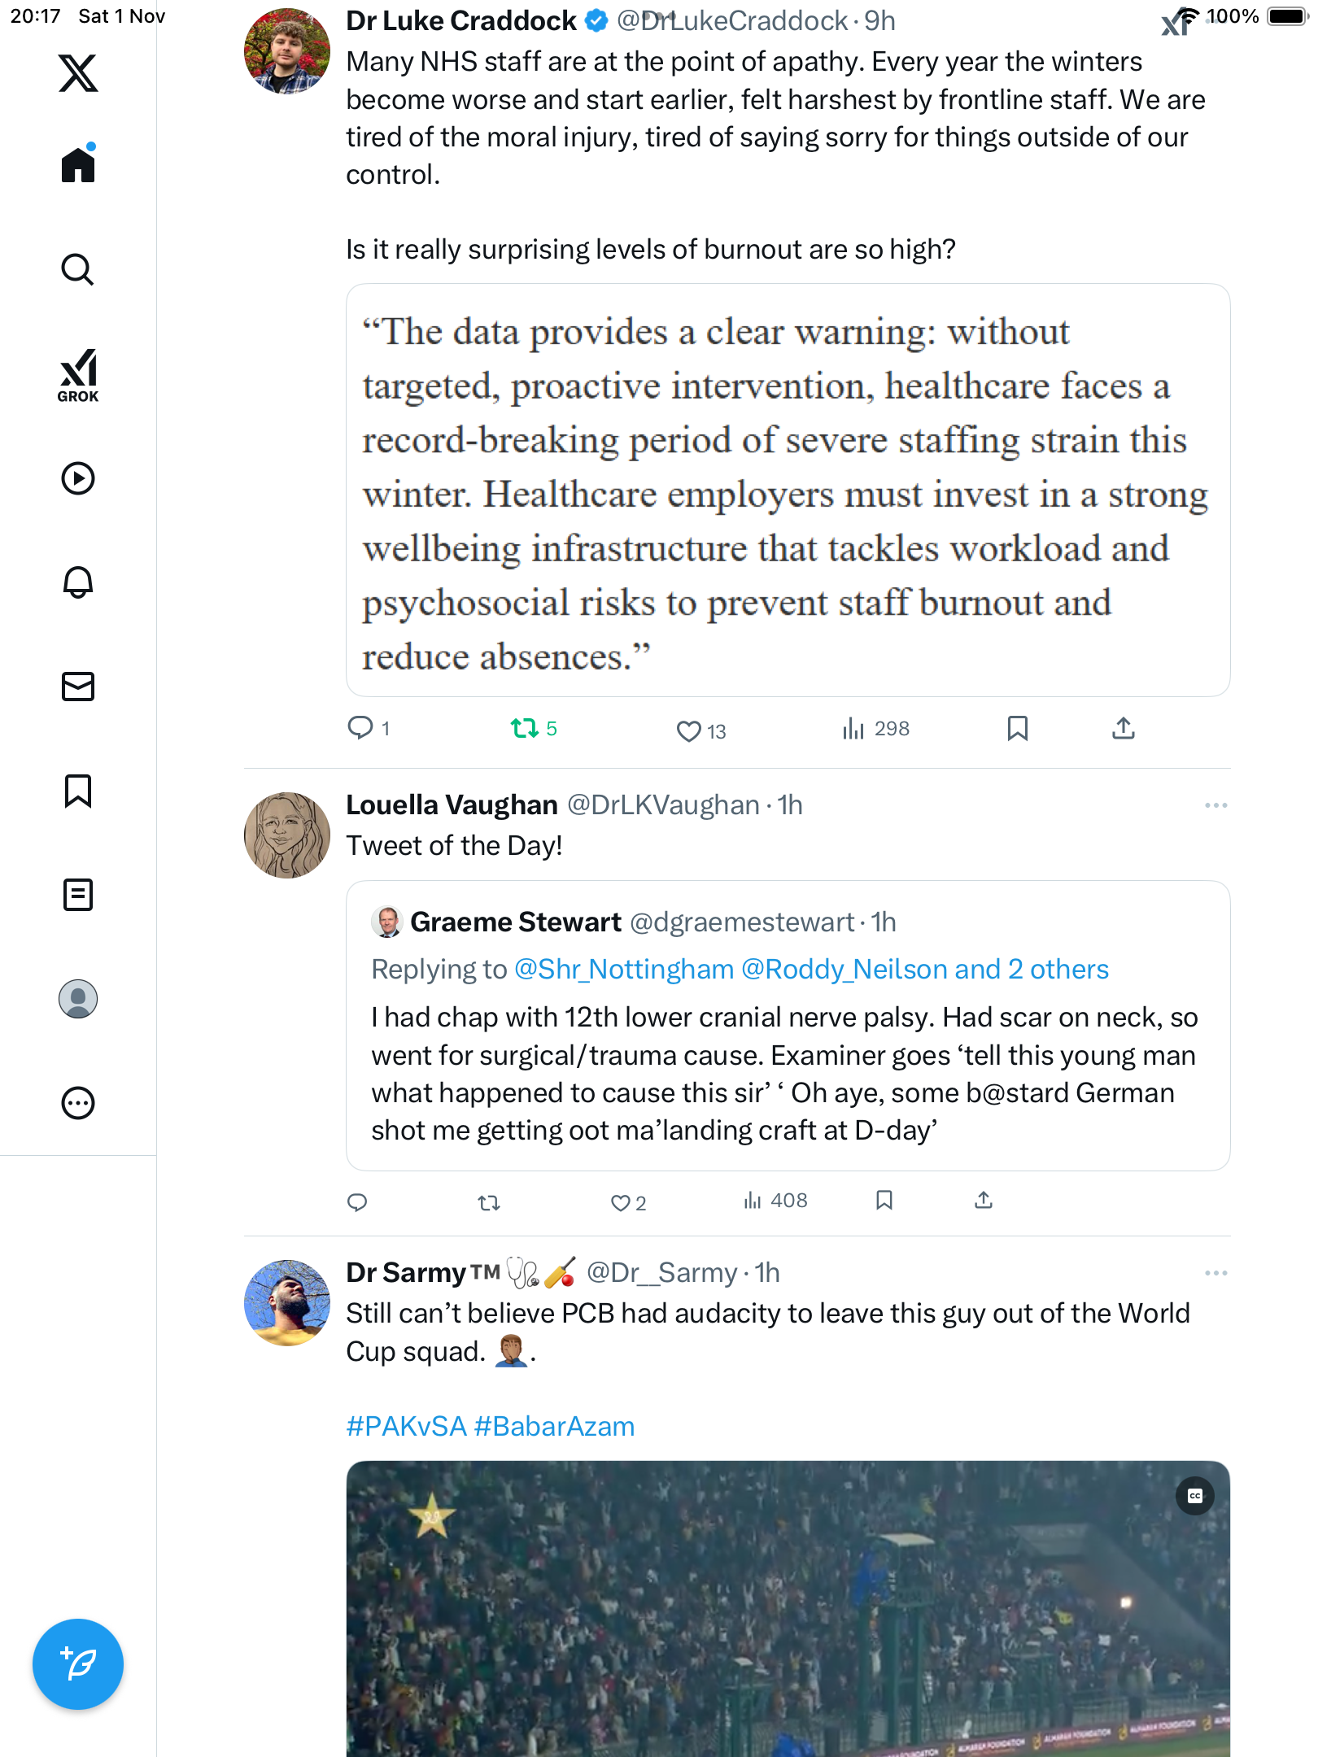Share Dr Luke Craddock's tweet
This screenshot has width=1318, height=1757.
[1123, 728]
